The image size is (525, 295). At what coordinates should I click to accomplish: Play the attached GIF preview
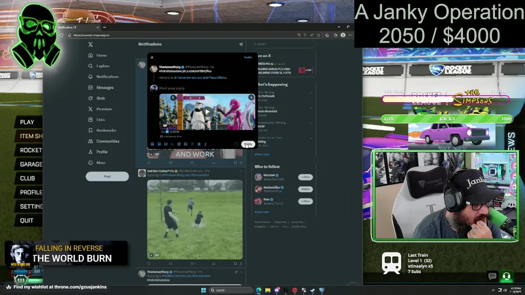point(207,111)
